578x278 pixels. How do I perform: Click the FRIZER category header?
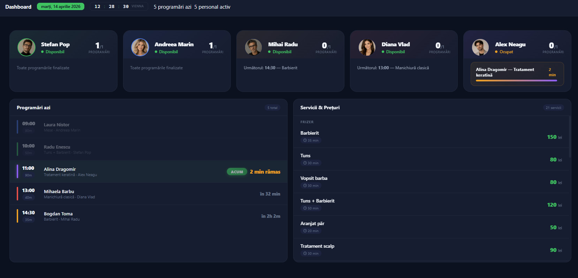(x=307, y=122)
